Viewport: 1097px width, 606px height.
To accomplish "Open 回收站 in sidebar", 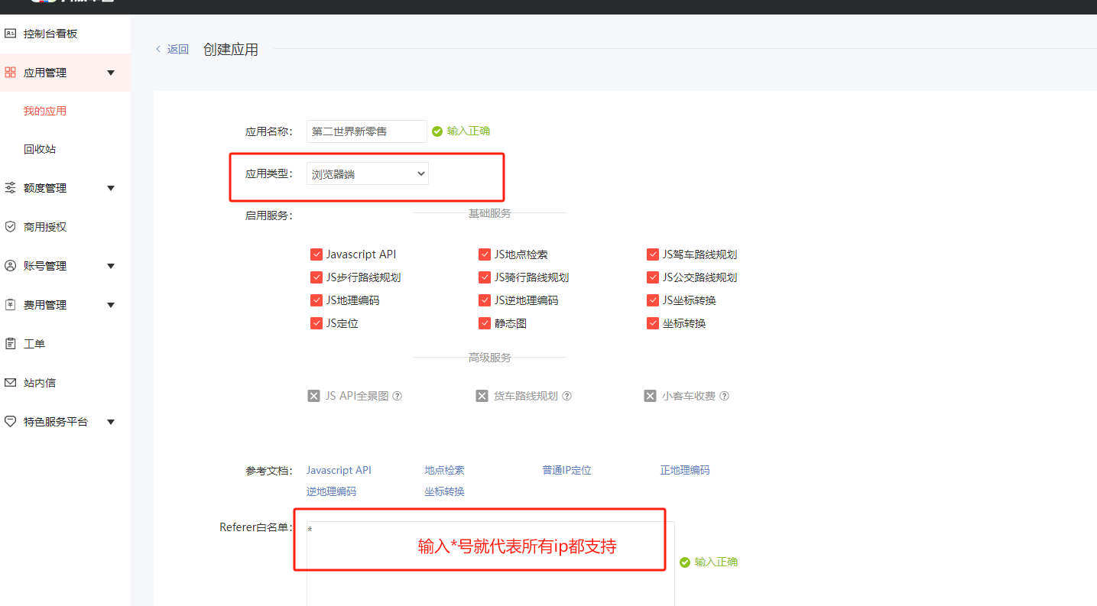I will coord(40,149).
